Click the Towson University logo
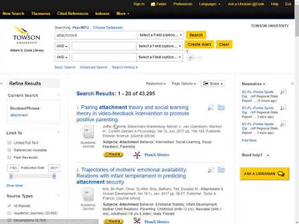This screenshot has width=299, height=224. pos(27,35)
